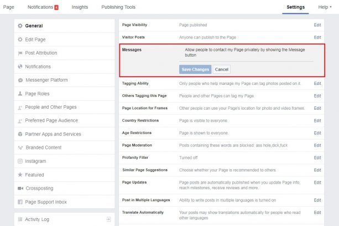Edit the Page Visibility setting
The image size is (339, 226).
click(317, 25)
